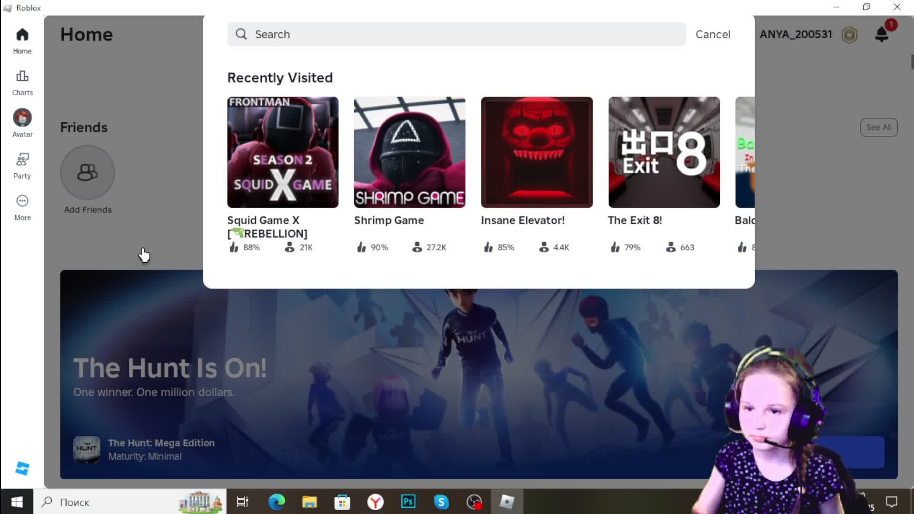The height and width of the screenshot is (514, 914).
Task: Open Insane Elevator! thumbnail
Action: (536, 152)
